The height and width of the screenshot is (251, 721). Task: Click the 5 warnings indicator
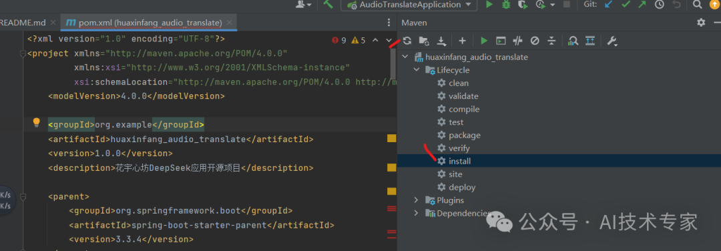(x=358, y=40)
